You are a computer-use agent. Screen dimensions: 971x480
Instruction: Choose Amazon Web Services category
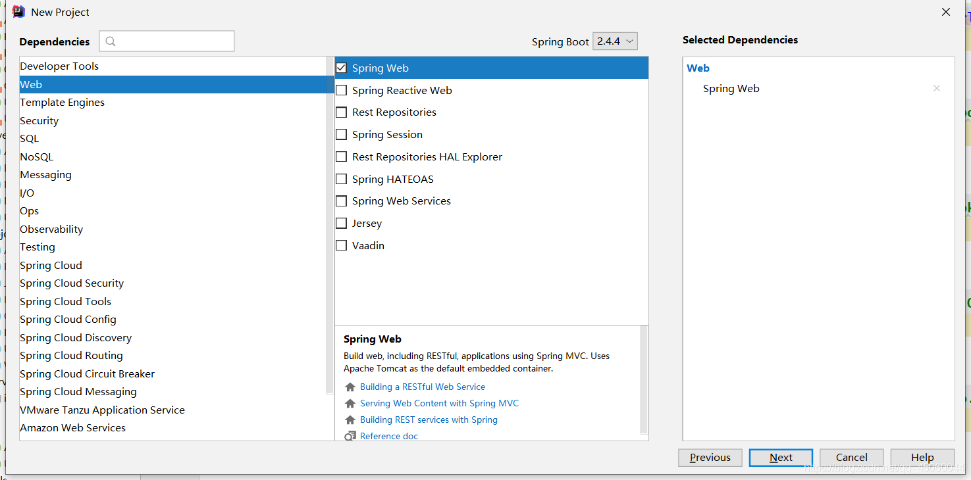tap(172, 428)
